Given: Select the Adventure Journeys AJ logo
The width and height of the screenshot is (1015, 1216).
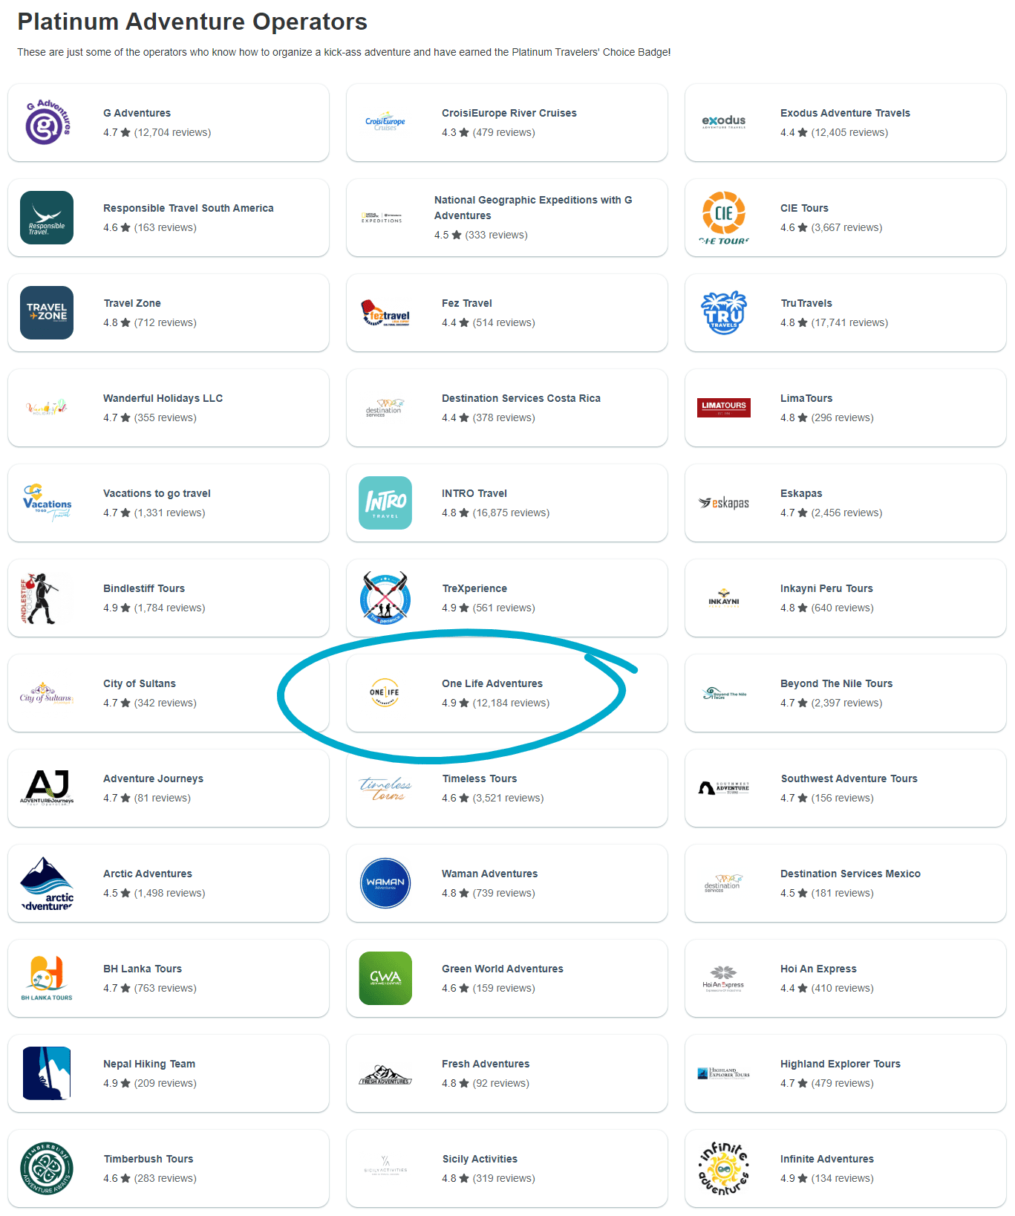Looking at the screenshot, I should pos(47,788).
